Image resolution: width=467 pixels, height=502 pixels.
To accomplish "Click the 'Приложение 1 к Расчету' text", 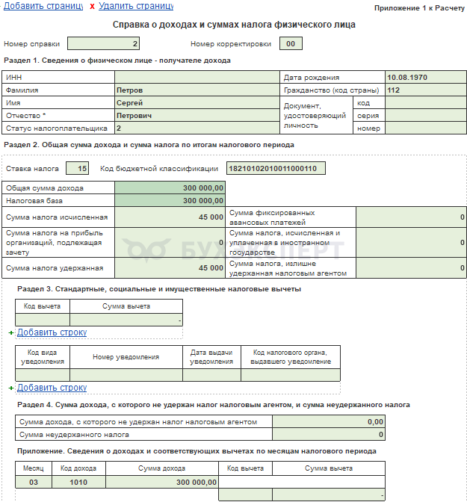I will pyautogui.click(x=419, y=8).
